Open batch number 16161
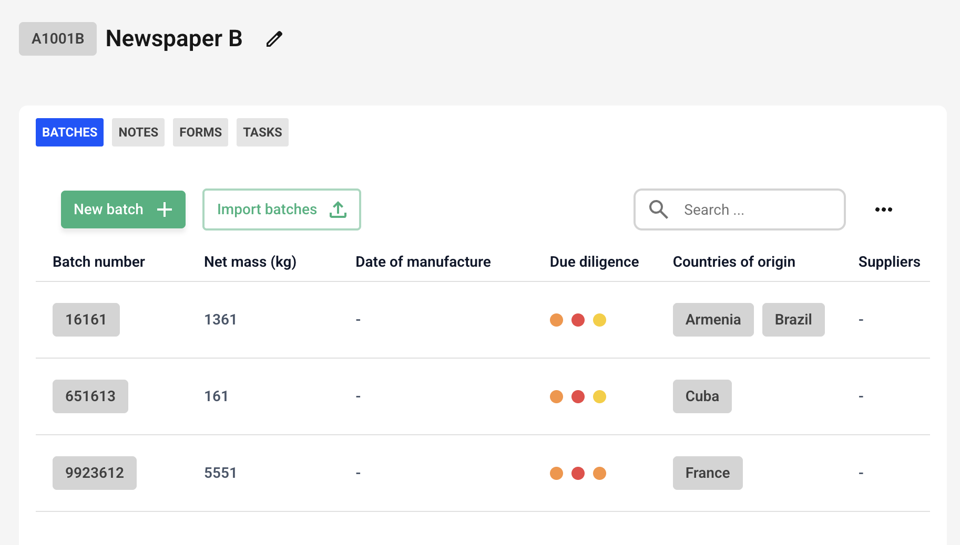The height and width of the screenshot is (545, 960). tap(86, 320)
